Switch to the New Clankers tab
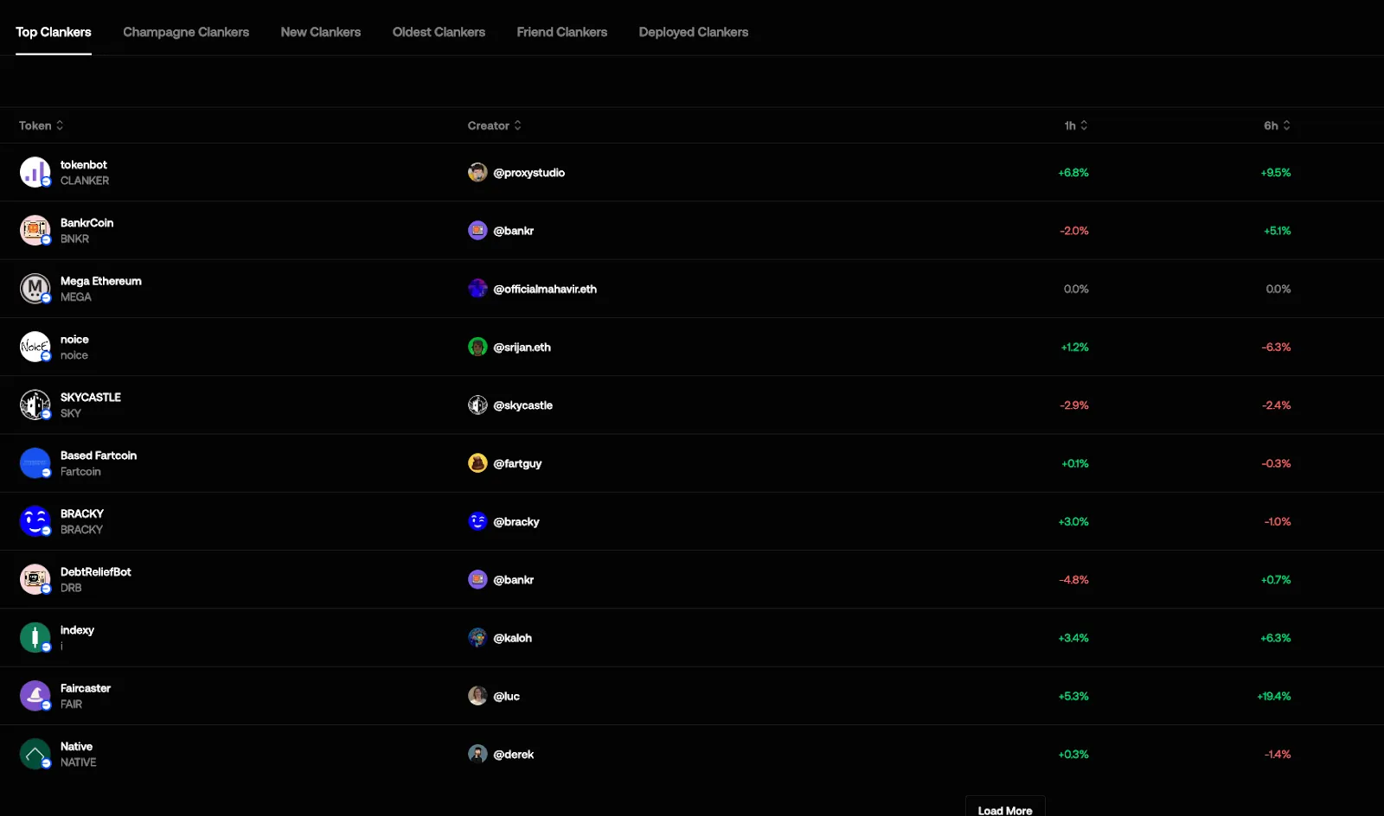The width and height of the screenshot is (1384, 816). pyautogui.click(x=321, y=32)
